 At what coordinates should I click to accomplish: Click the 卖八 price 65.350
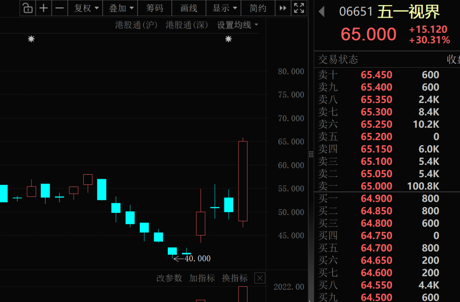(x=377, y=100)
